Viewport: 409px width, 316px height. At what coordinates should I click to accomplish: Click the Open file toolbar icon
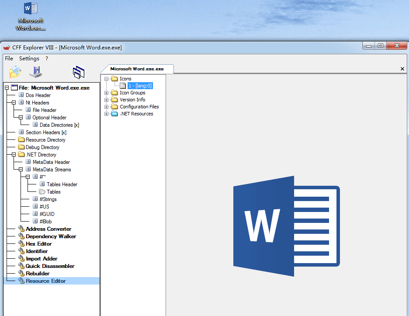[x=15, y=72]
